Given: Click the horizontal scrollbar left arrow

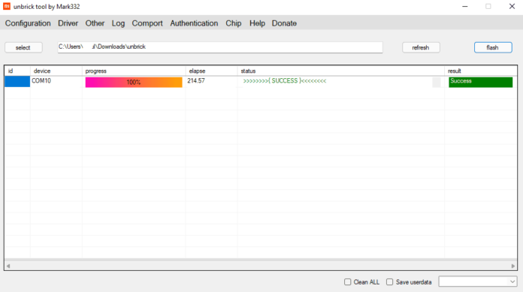Looking at the screenshot, I should 8,266.
